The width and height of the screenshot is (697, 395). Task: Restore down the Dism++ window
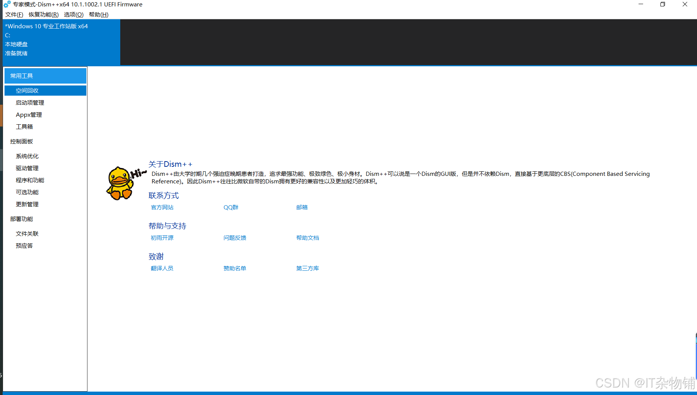663,4
